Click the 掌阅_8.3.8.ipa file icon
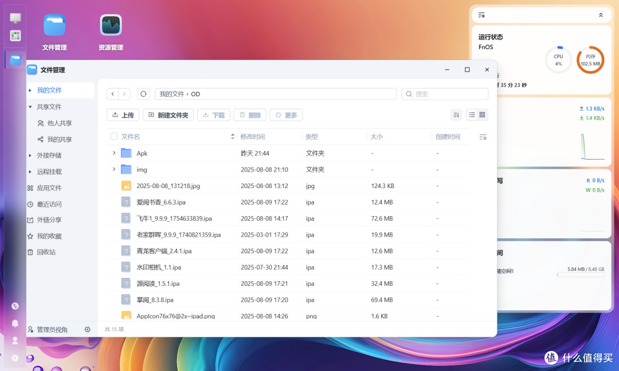The width and height of the screenshot is (619, 371). coord(126,300)
